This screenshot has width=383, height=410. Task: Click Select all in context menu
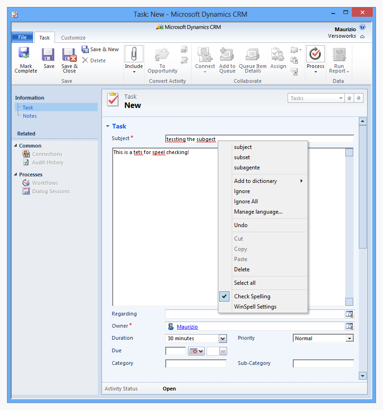(x=262, y=283)
